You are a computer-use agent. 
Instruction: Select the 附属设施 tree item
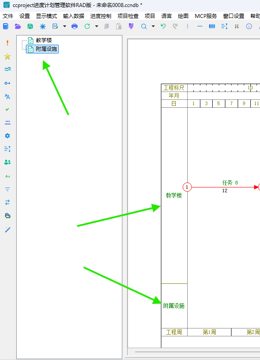tap(42, 49)
